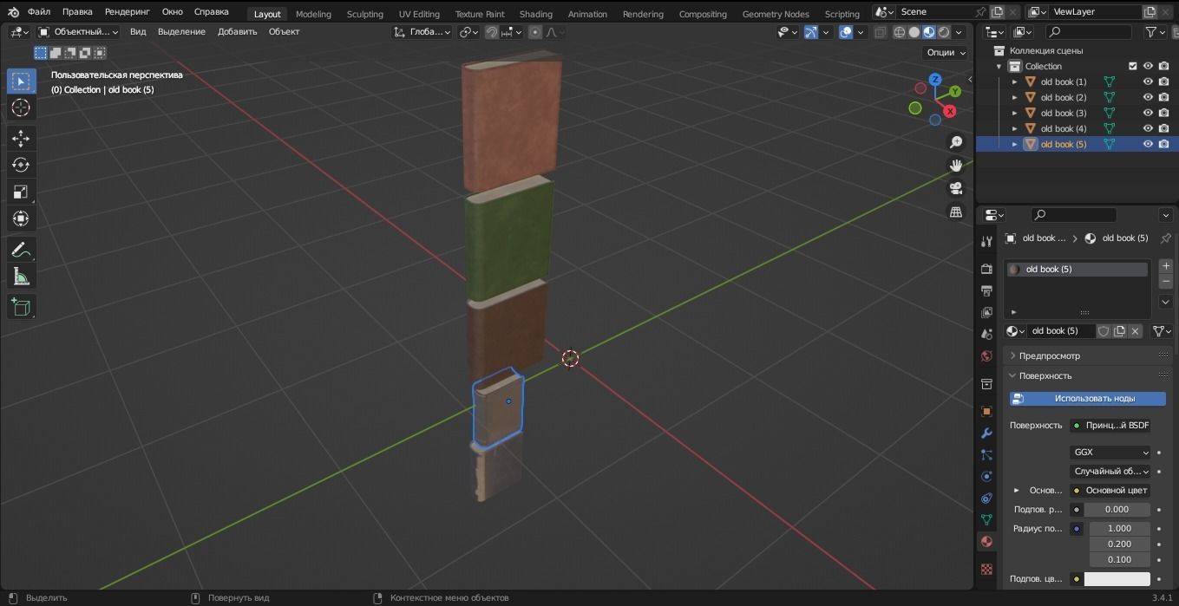This screenshot has height=606, width=1179.
Task: Activate the Transform tool
Action: pyautogui.click(x=21, y=218)
